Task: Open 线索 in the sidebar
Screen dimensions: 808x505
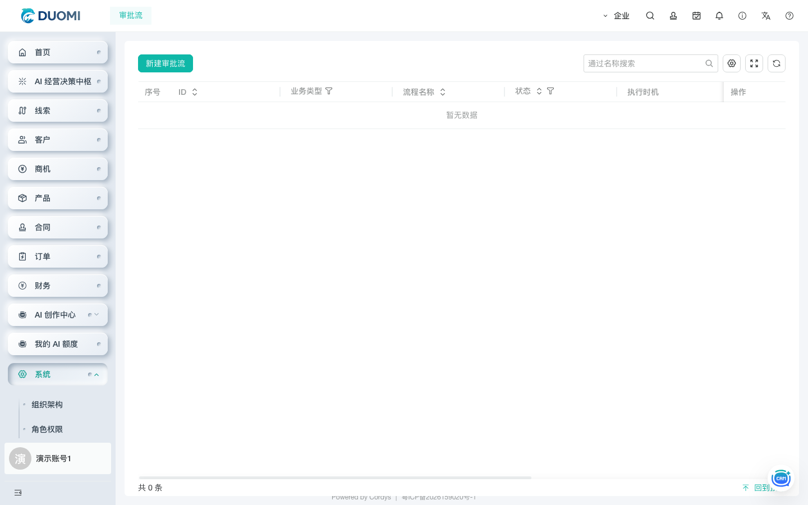Action: pyautogui.click(x=58, y=111)
